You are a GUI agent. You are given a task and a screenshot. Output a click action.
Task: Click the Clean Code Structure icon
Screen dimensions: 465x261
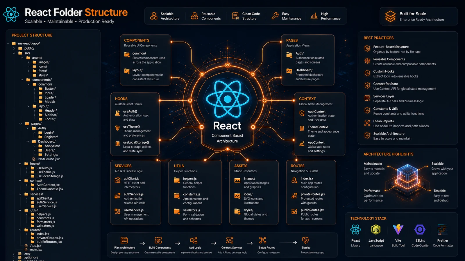point(235,16)
